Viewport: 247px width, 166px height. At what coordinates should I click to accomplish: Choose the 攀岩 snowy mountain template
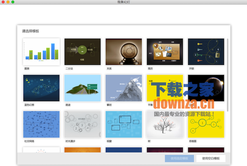(x=123, y=88)
